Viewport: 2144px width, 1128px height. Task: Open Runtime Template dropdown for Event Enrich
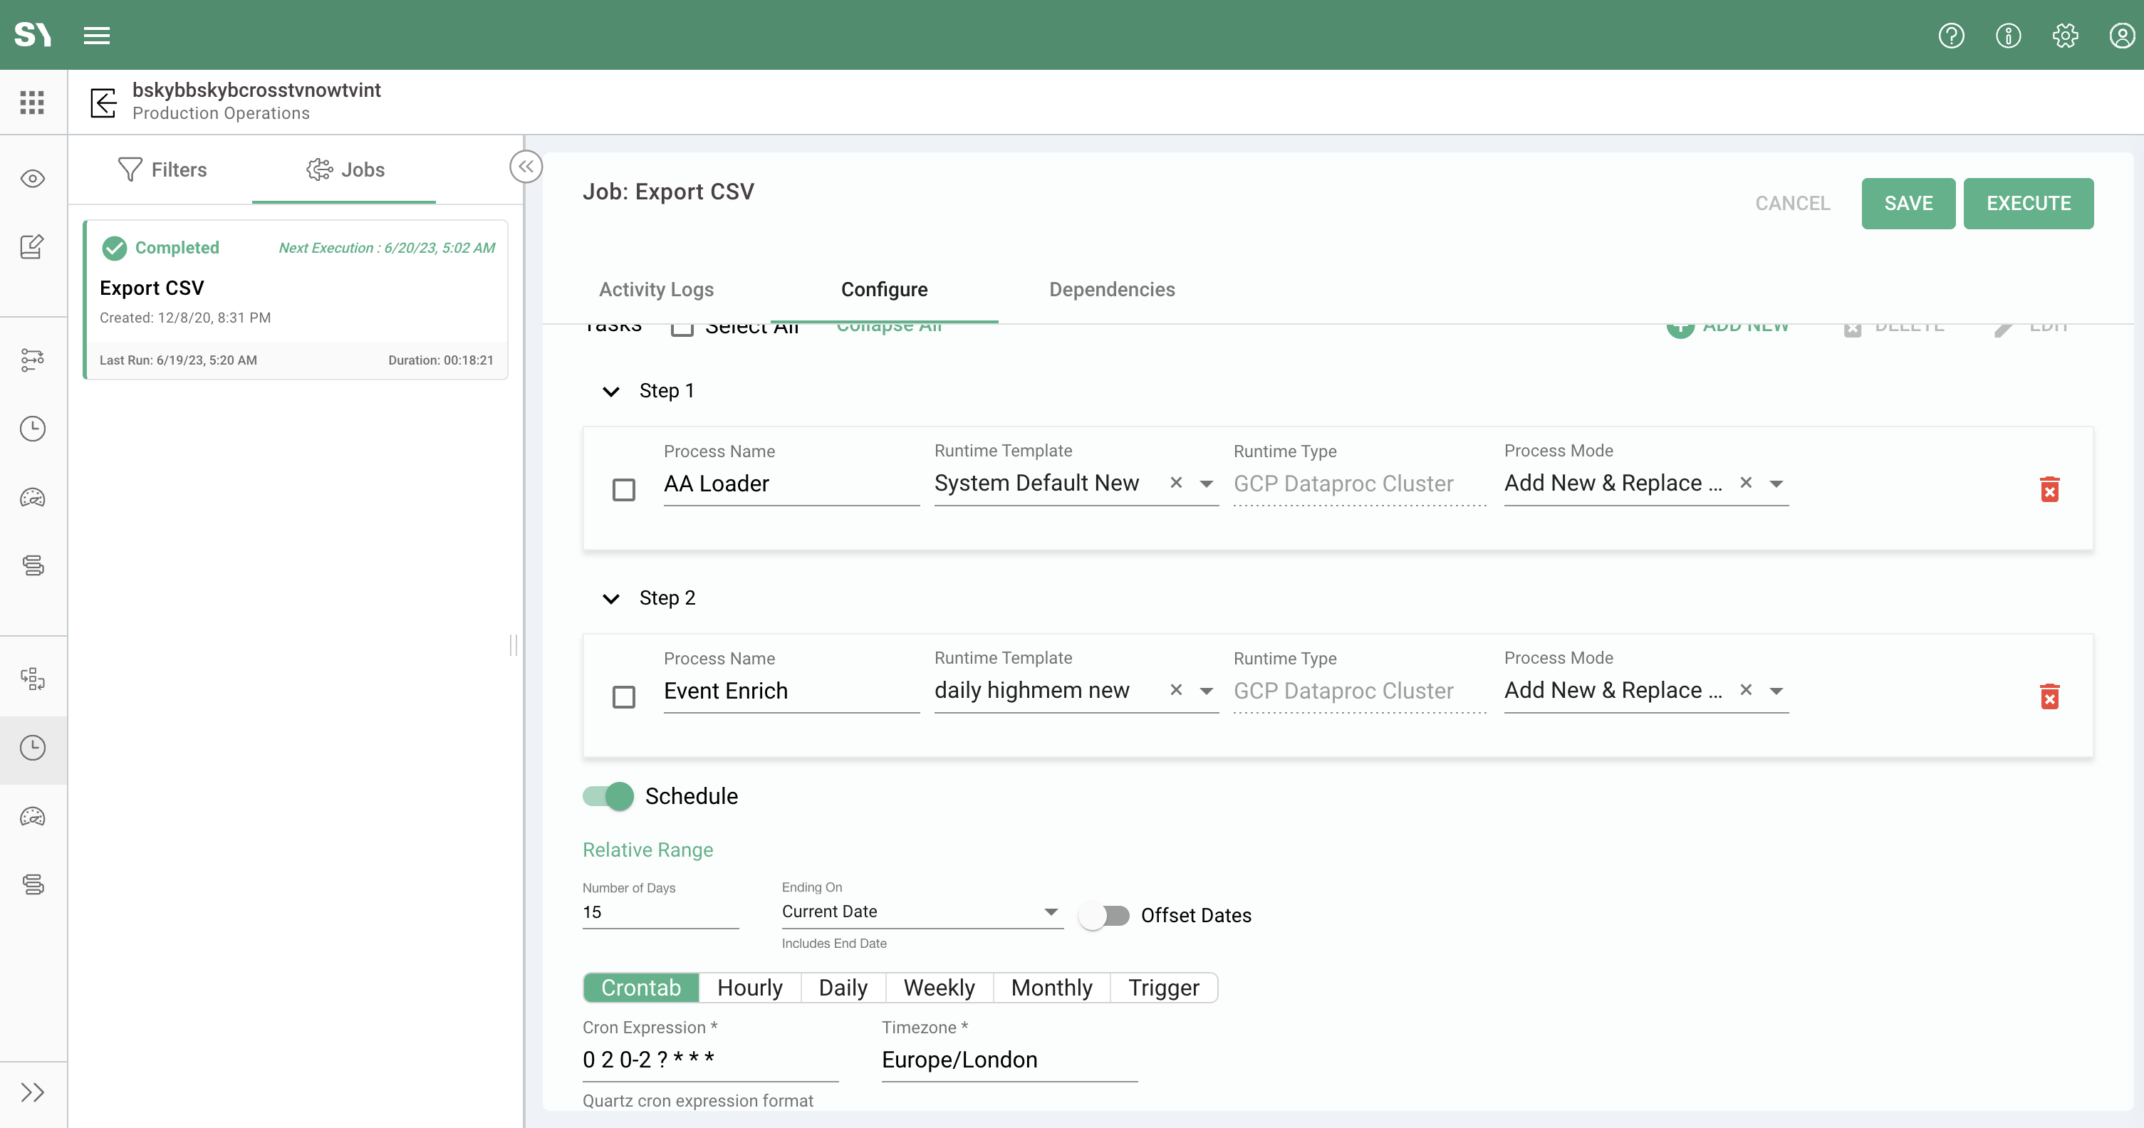[x=1206, y=691]
